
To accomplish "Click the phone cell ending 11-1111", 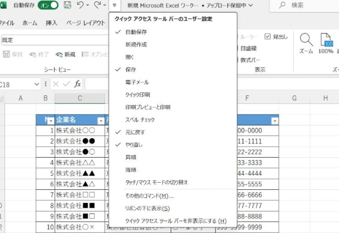I will tap(258, 141).
